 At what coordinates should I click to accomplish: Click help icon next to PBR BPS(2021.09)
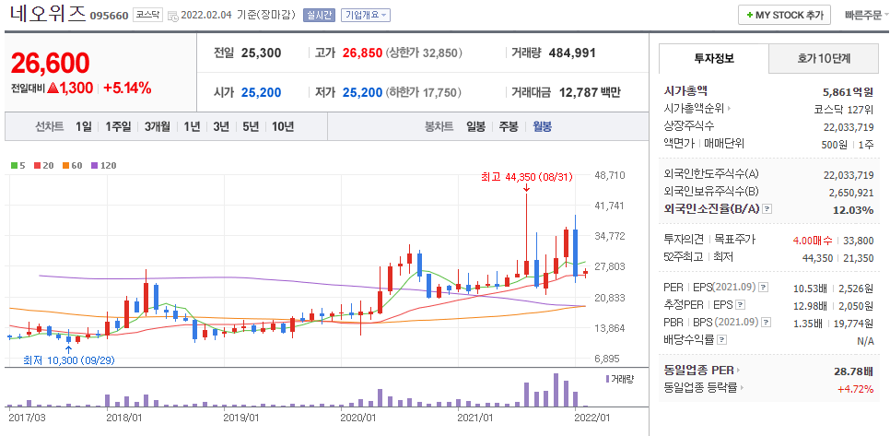[x=767, y=323]
